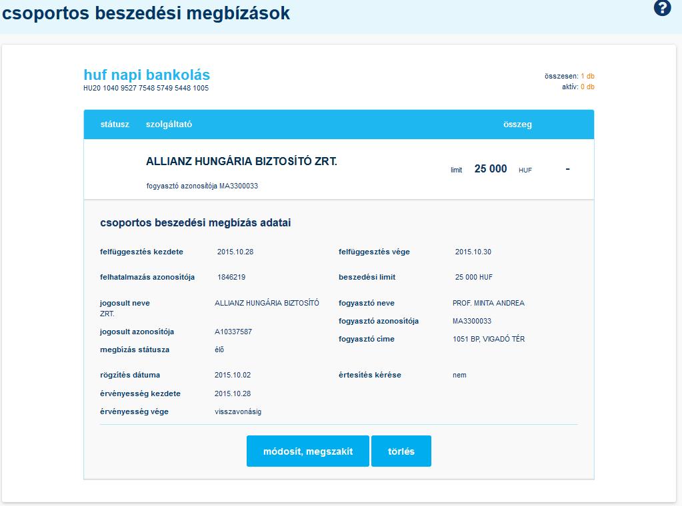682x506 pixels.
Task: Click the limit amount 25 000
Action: [490, 168]
